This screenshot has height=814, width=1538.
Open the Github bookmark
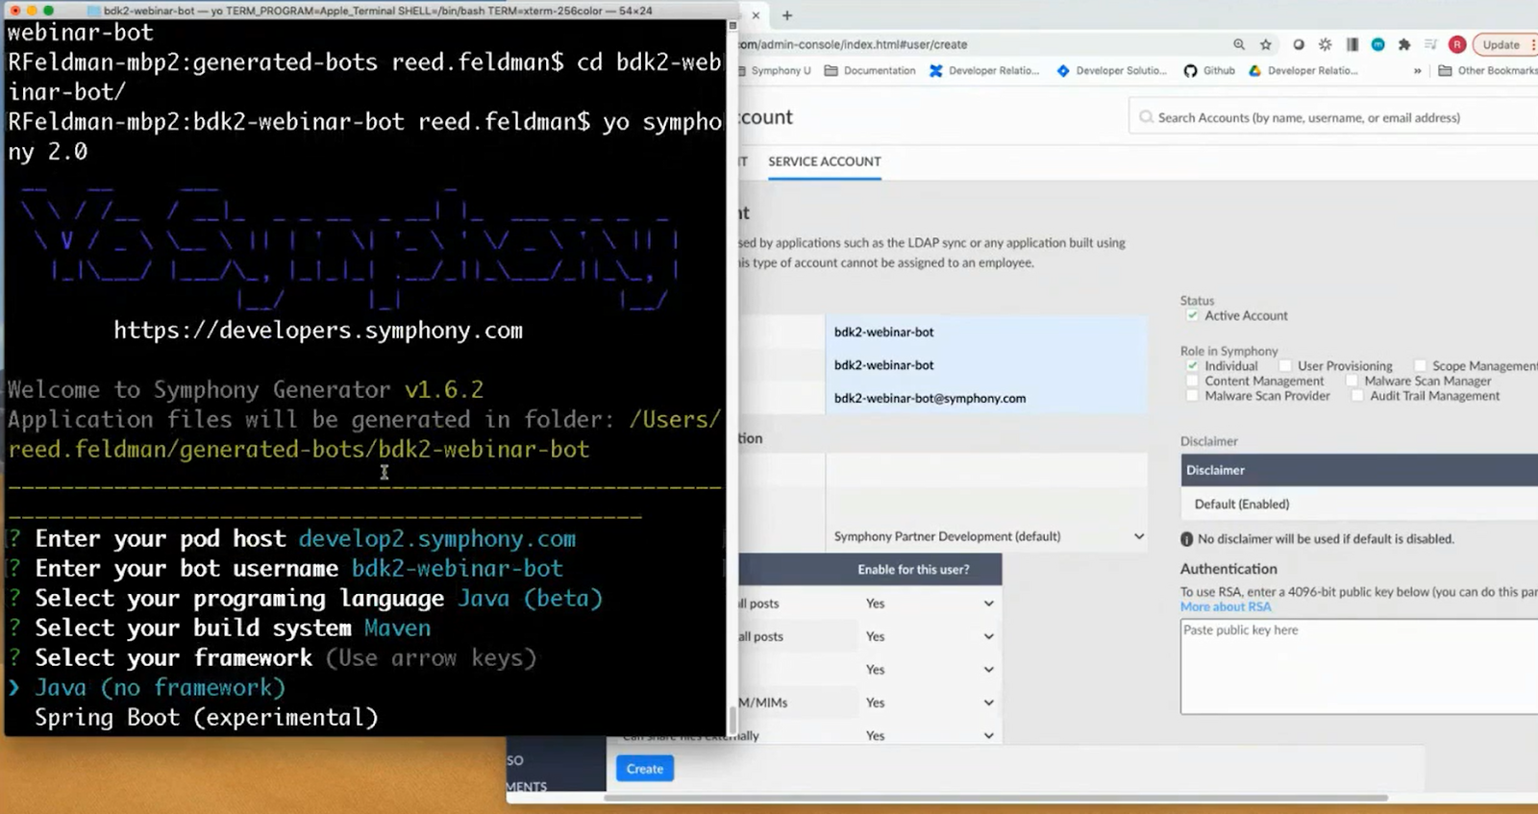[1209, 70]
